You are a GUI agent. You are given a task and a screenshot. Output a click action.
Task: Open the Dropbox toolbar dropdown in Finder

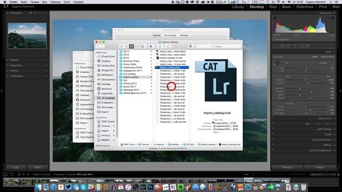tap(191, 46)
